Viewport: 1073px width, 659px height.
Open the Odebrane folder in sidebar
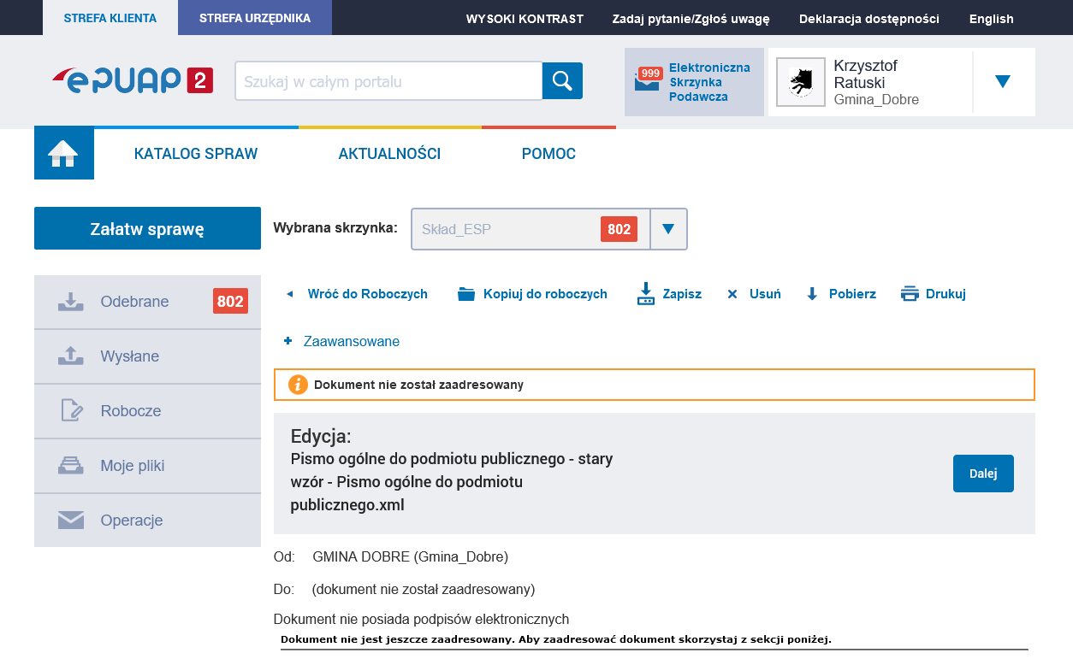coord(134,302)
